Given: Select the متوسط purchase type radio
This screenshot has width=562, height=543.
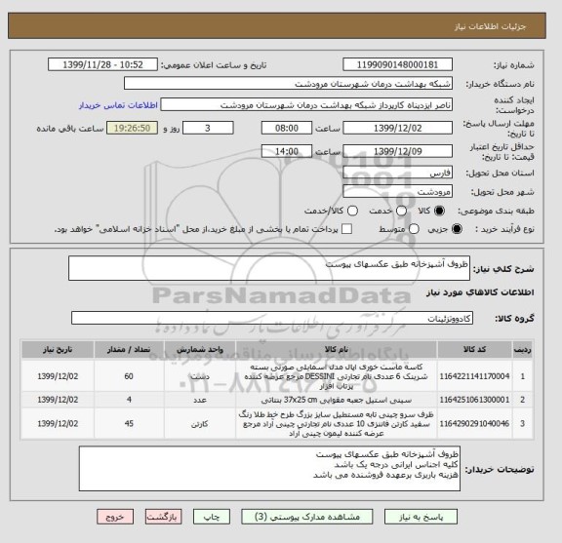Looking at the screenshot, I should tap(414, 229).
